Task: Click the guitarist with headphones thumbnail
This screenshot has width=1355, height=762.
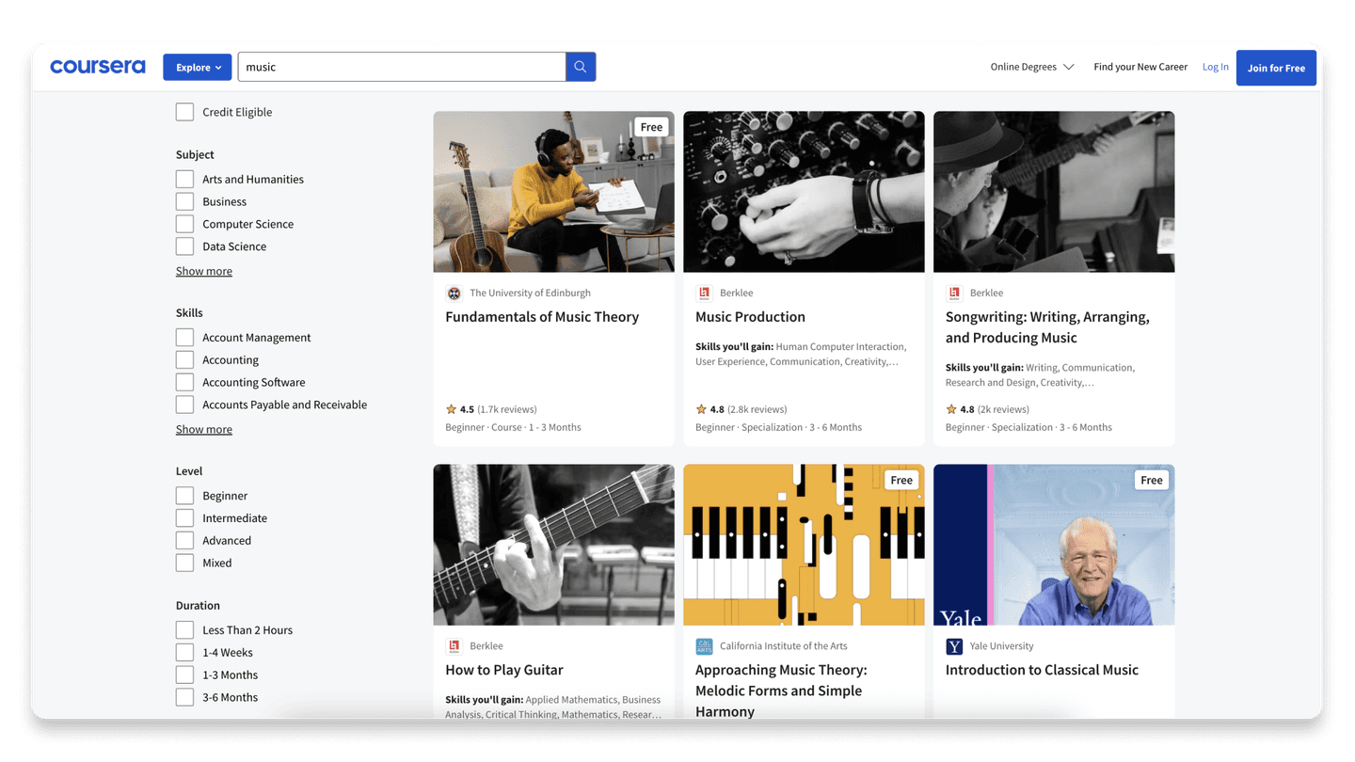Action: (x=553, y=192)
